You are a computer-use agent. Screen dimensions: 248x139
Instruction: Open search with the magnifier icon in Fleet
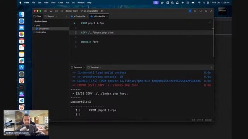coord(201,11)
